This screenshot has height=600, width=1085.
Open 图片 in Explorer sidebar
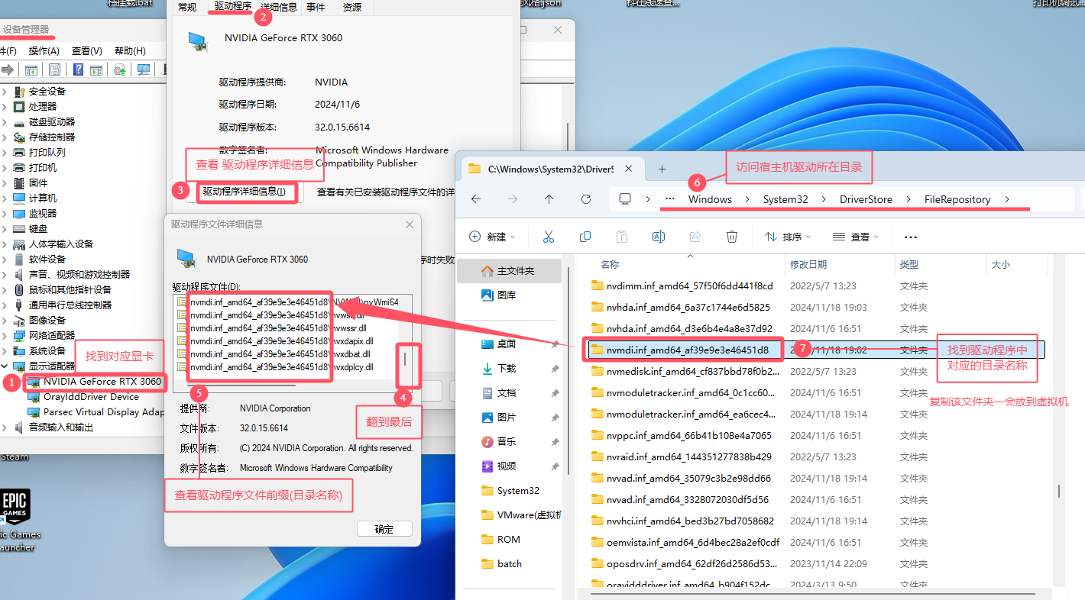(x=498, y=417)
